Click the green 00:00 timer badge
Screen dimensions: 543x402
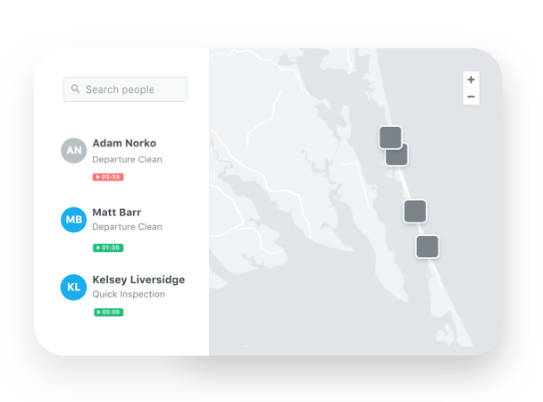pyautogui.click(x=108, y=312)
